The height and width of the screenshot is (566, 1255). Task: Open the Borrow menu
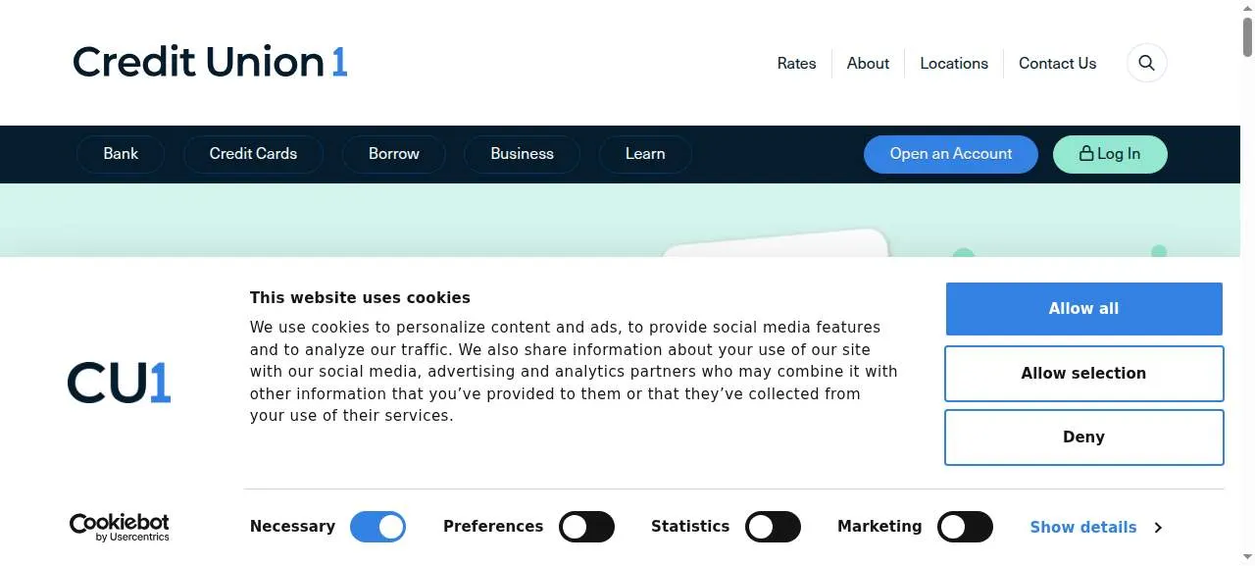coord(394,154)
